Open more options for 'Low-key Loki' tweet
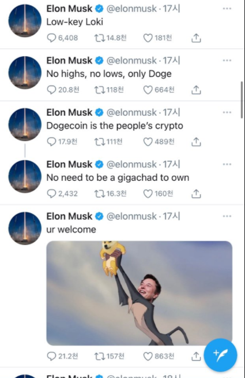The image size is (245, 378). (x=227, y=9)
